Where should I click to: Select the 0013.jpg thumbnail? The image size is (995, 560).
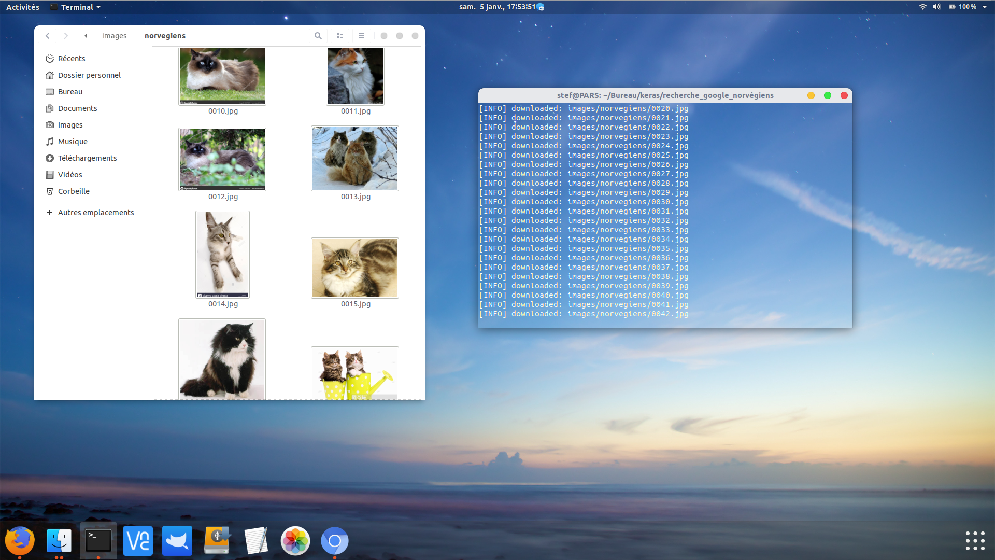coord(355,159)
